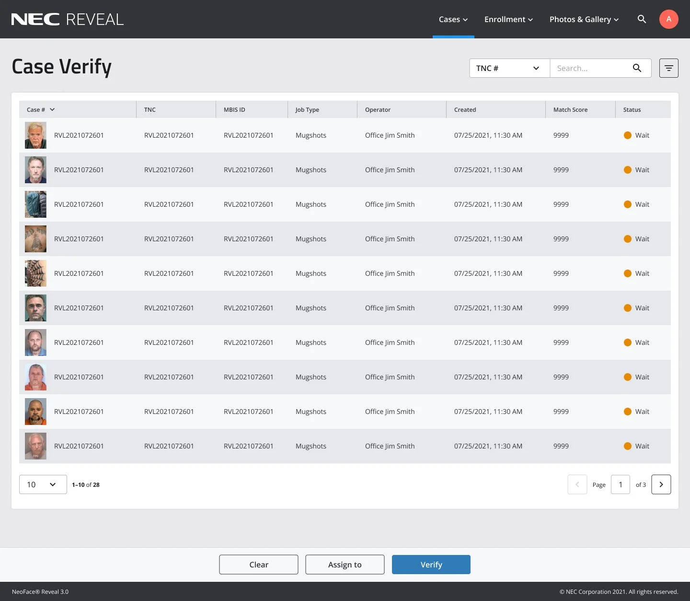
Task: Click the magnifier icon inside the search box
Action: point(637,68)
